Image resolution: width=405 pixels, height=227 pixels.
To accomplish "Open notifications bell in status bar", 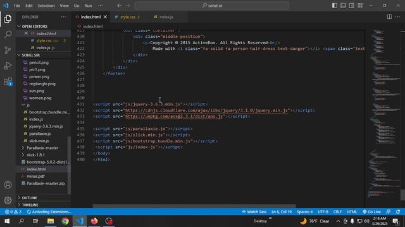I will tap(398, 212).
